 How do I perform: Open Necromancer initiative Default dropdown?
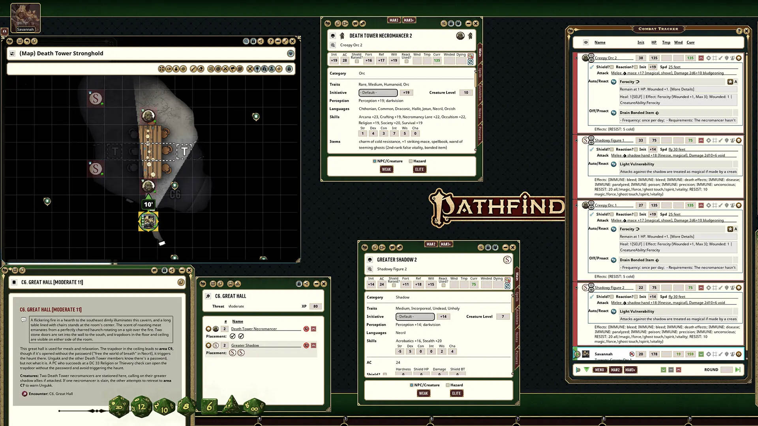pos(378,93)
